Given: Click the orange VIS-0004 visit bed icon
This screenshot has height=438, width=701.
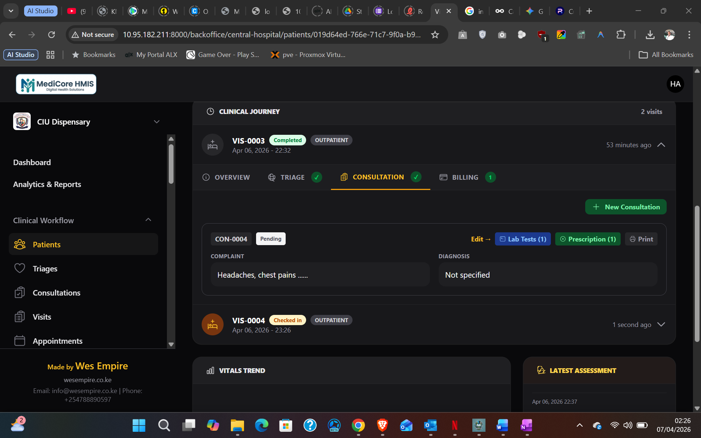Looking at the screenshot, I should pyautogui.click(x=212, y=324).
